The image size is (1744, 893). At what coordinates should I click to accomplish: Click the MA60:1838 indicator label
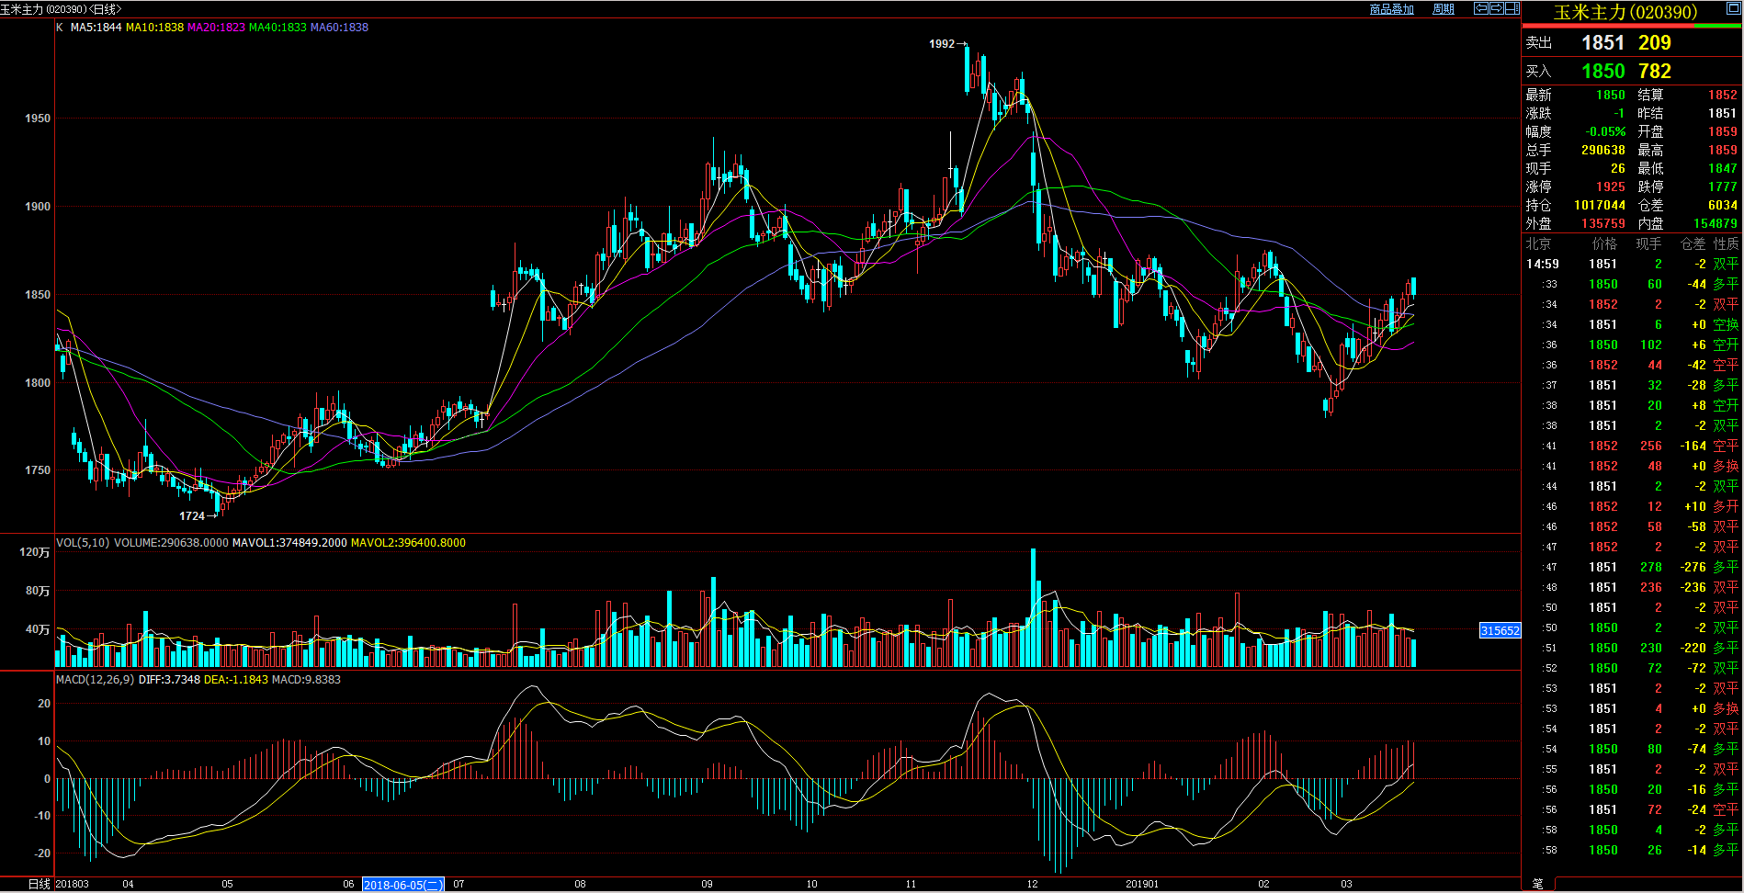pos(339,28)
